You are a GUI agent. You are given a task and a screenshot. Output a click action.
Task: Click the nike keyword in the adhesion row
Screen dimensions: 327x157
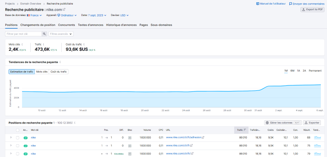(33, 138)
